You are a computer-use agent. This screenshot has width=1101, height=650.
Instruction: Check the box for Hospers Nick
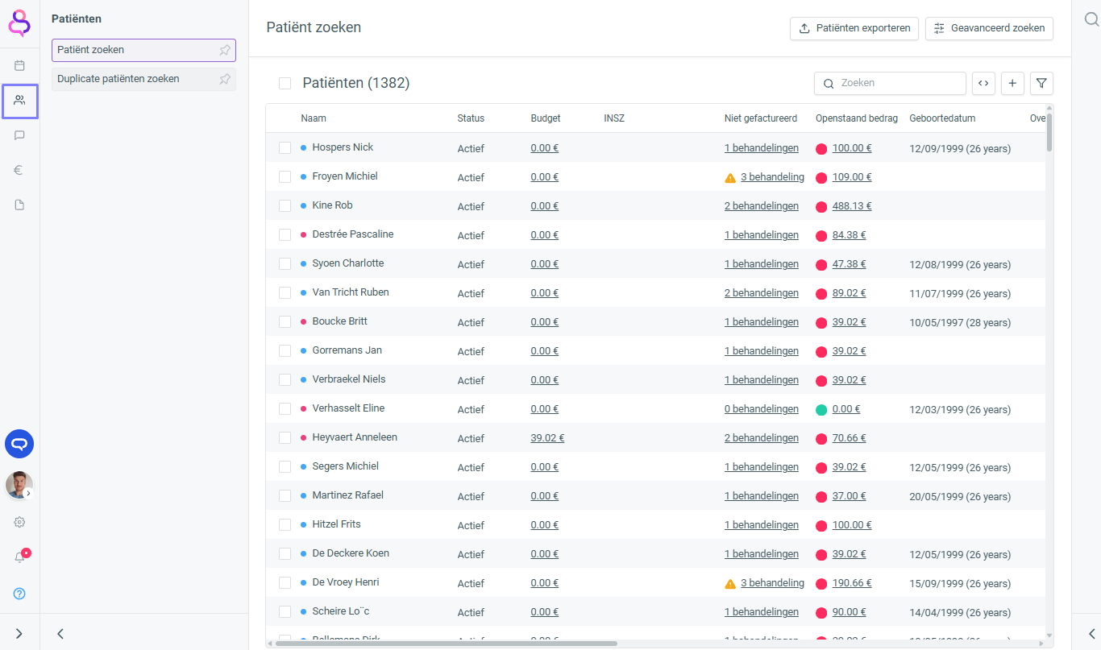pos(285,147)
